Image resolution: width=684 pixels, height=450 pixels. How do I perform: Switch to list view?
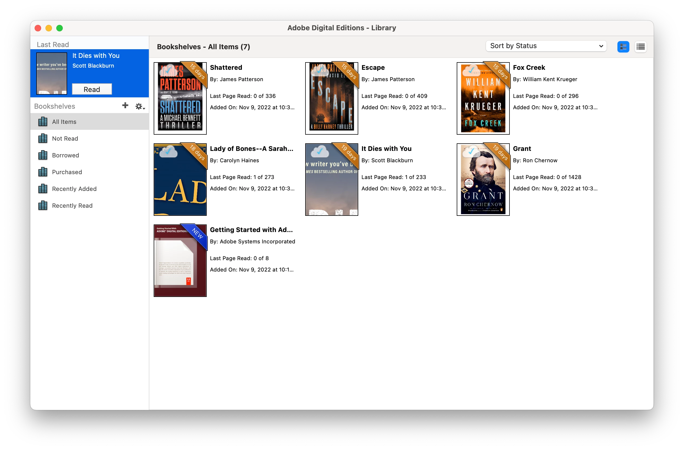pos(640,47)
